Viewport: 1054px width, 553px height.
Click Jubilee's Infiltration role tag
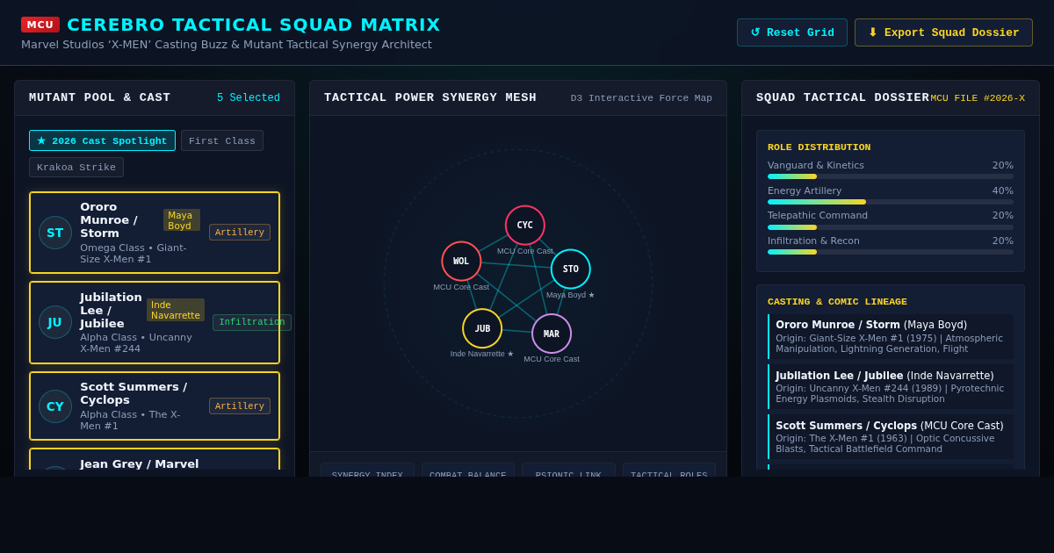click(252, 322)
